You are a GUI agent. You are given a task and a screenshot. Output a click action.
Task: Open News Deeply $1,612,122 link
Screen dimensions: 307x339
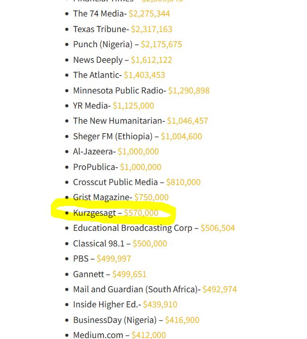(x=151, y=60)
